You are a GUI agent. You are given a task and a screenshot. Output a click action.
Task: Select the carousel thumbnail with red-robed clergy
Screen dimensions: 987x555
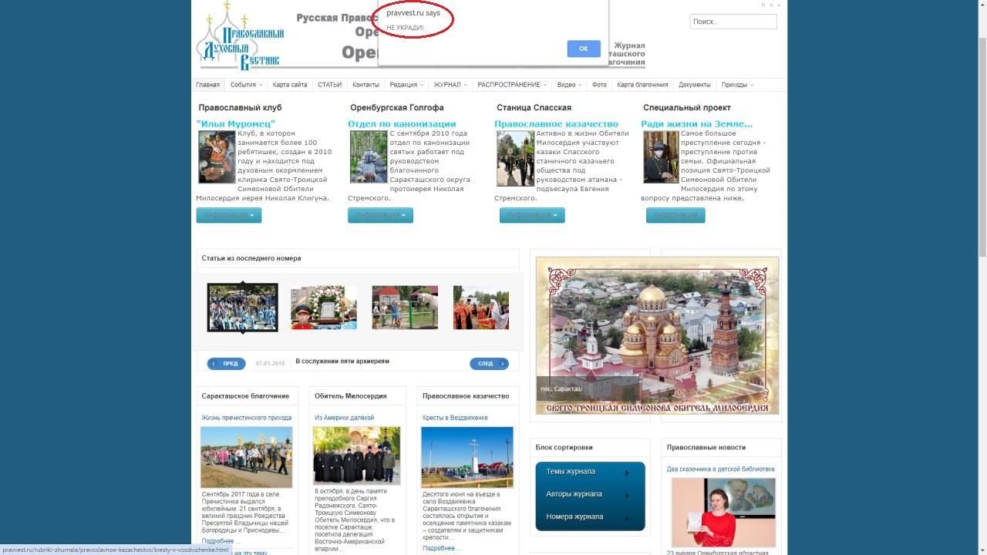coord(481,308)
